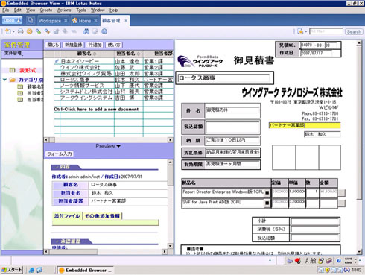The image size is (365, 275).
Task: Open the Actions menu
Action: point(64,10)
